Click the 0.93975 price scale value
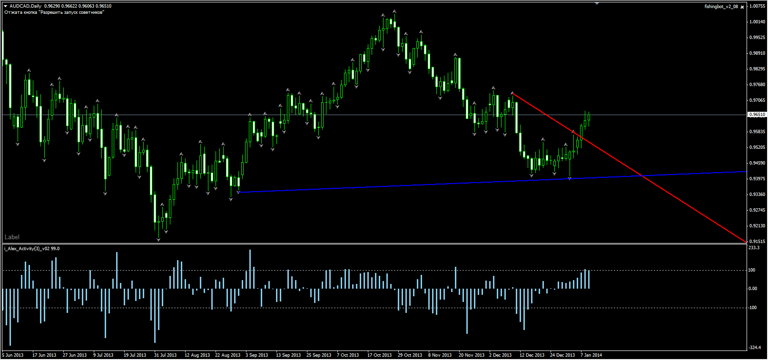768x360 pixels. [x=758, y=179]
